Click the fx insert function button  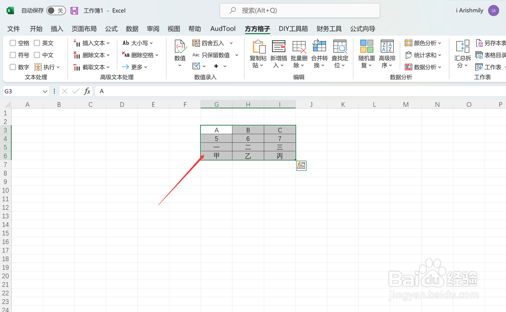coord(87,91)
